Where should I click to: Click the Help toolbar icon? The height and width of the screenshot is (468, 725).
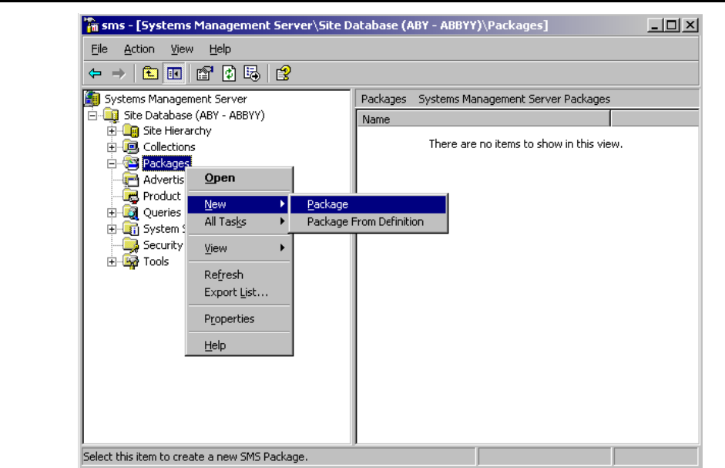283,73
